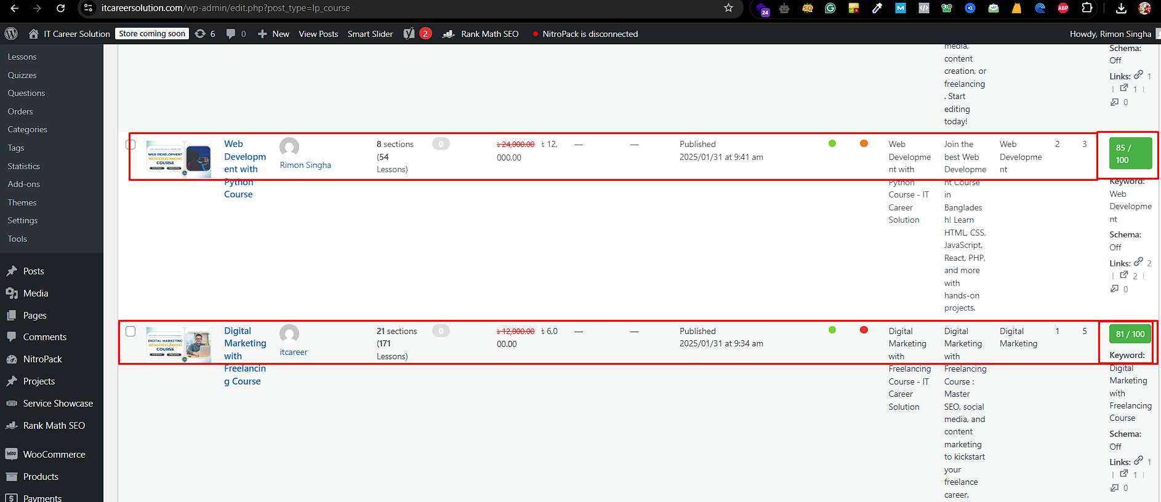
Task: Click the purple extension icon with badge 24
Action: point(763,9)
